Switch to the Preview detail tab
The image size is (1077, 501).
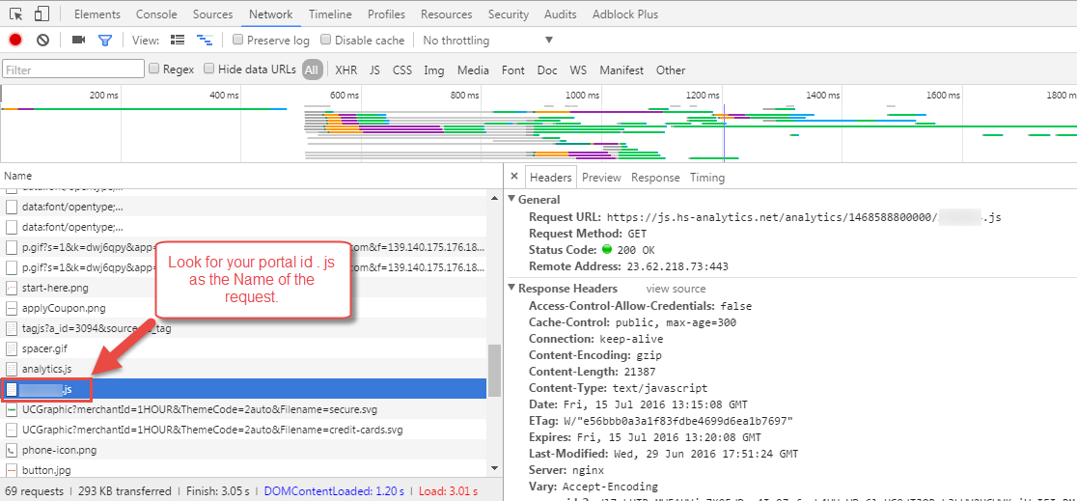point(601,178)
